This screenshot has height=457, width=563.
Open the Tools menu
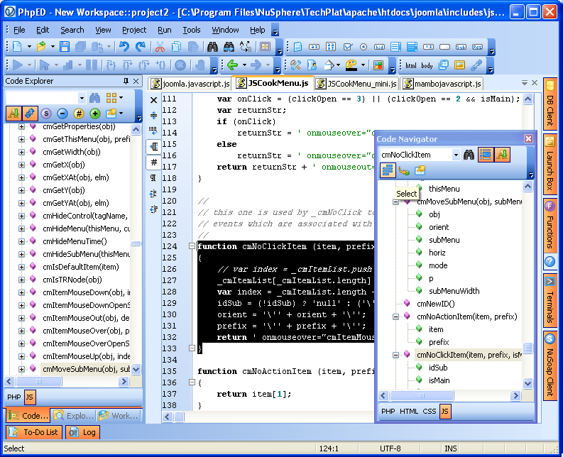pyautogui.click(x=192, y=30)
